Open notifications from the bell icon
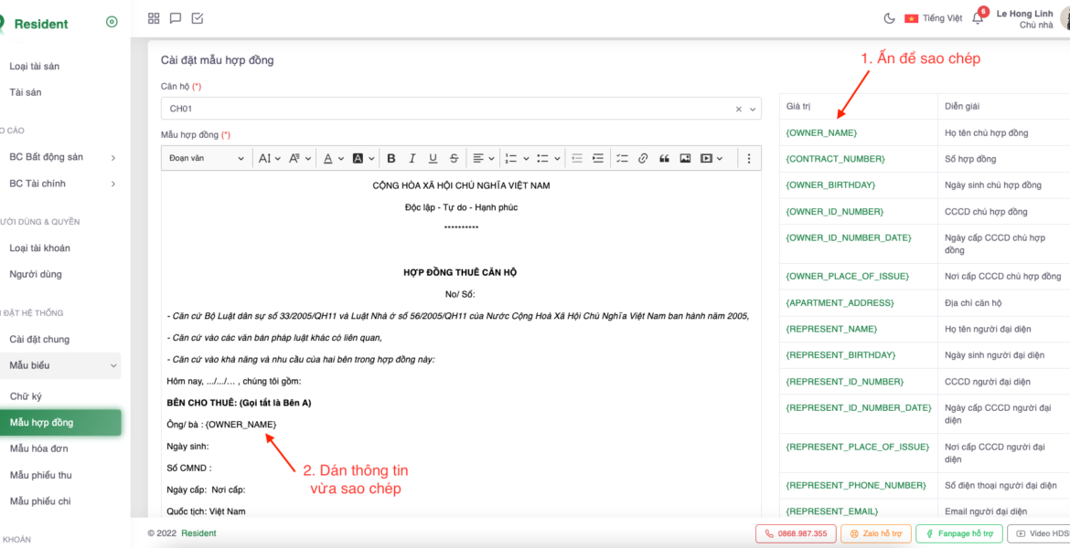1070x548 pixels. pos(978,18)
